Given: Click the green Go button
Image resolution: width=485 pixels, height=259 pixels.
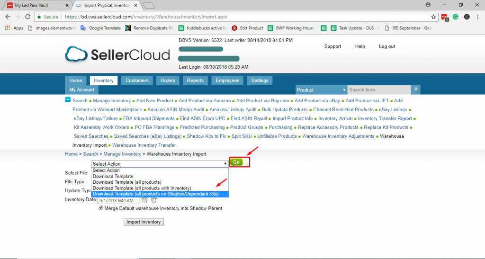Looking at the screenshot, I should point(236,162).
